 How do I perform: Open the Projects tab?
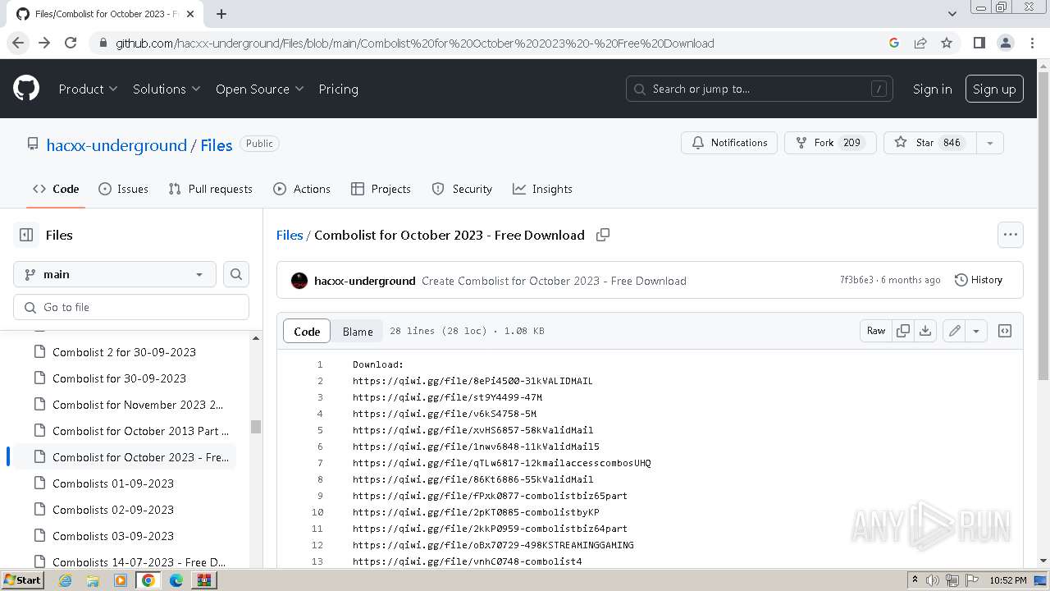coord(381,189)
